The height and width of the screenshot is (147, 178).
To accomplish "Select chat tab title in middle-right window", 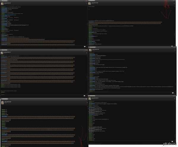I will point(92,47).
